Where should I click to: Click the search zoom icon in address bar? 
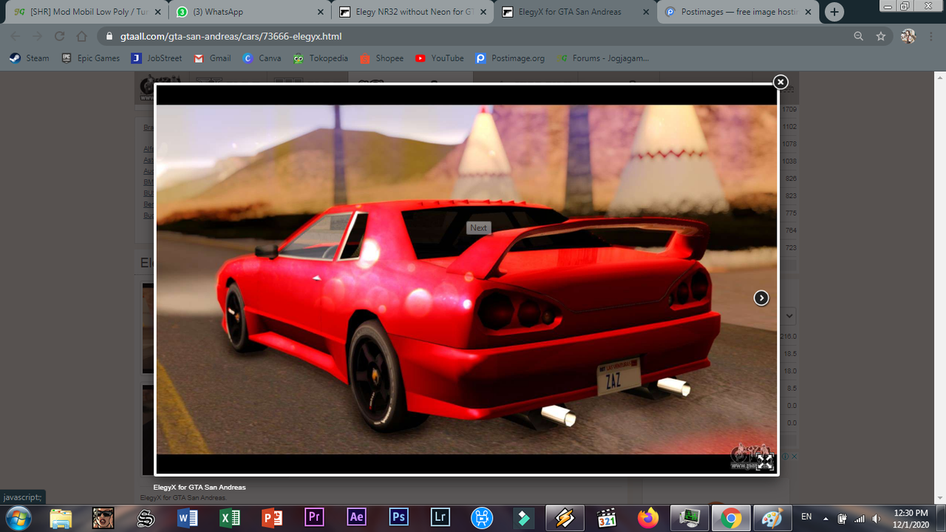[858, 36]
